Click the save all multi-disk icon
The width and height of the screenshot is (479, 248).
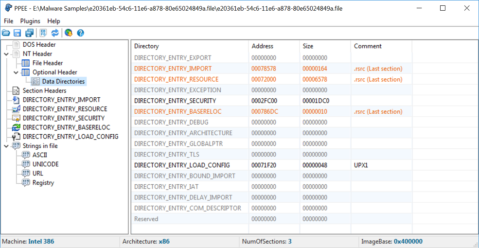click(x=29, y=33)
